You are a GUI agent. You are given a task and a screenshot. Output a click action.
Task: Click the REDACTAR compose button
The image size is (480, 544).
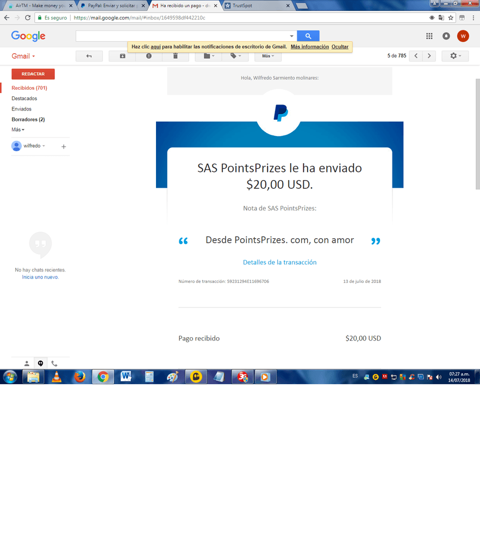coord(33,74)
